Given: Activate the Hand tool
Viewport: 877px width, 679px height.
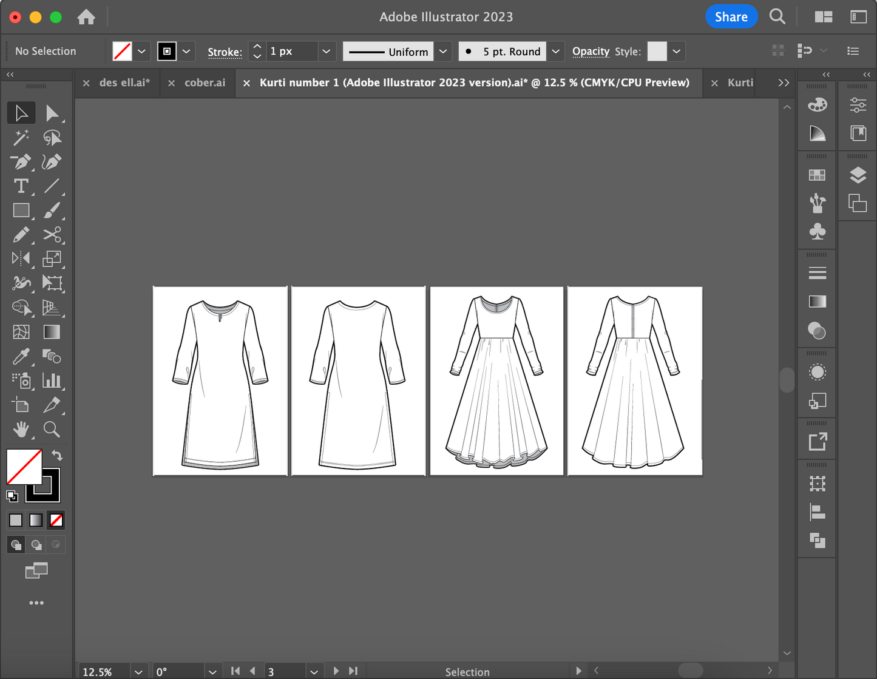Looking at the screenshot, I should (21, 430).
